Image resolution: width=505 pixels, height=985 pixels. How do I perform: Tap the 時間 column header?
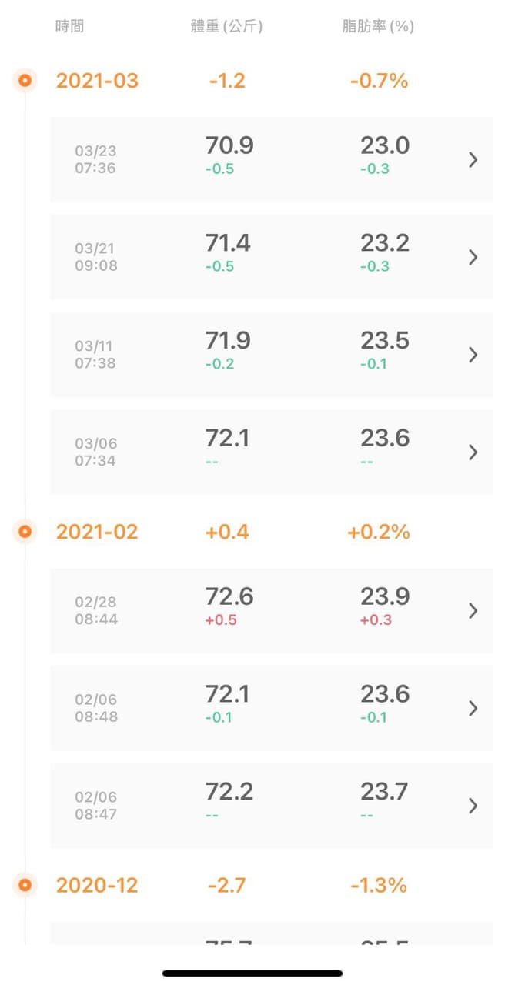(69, 26)
